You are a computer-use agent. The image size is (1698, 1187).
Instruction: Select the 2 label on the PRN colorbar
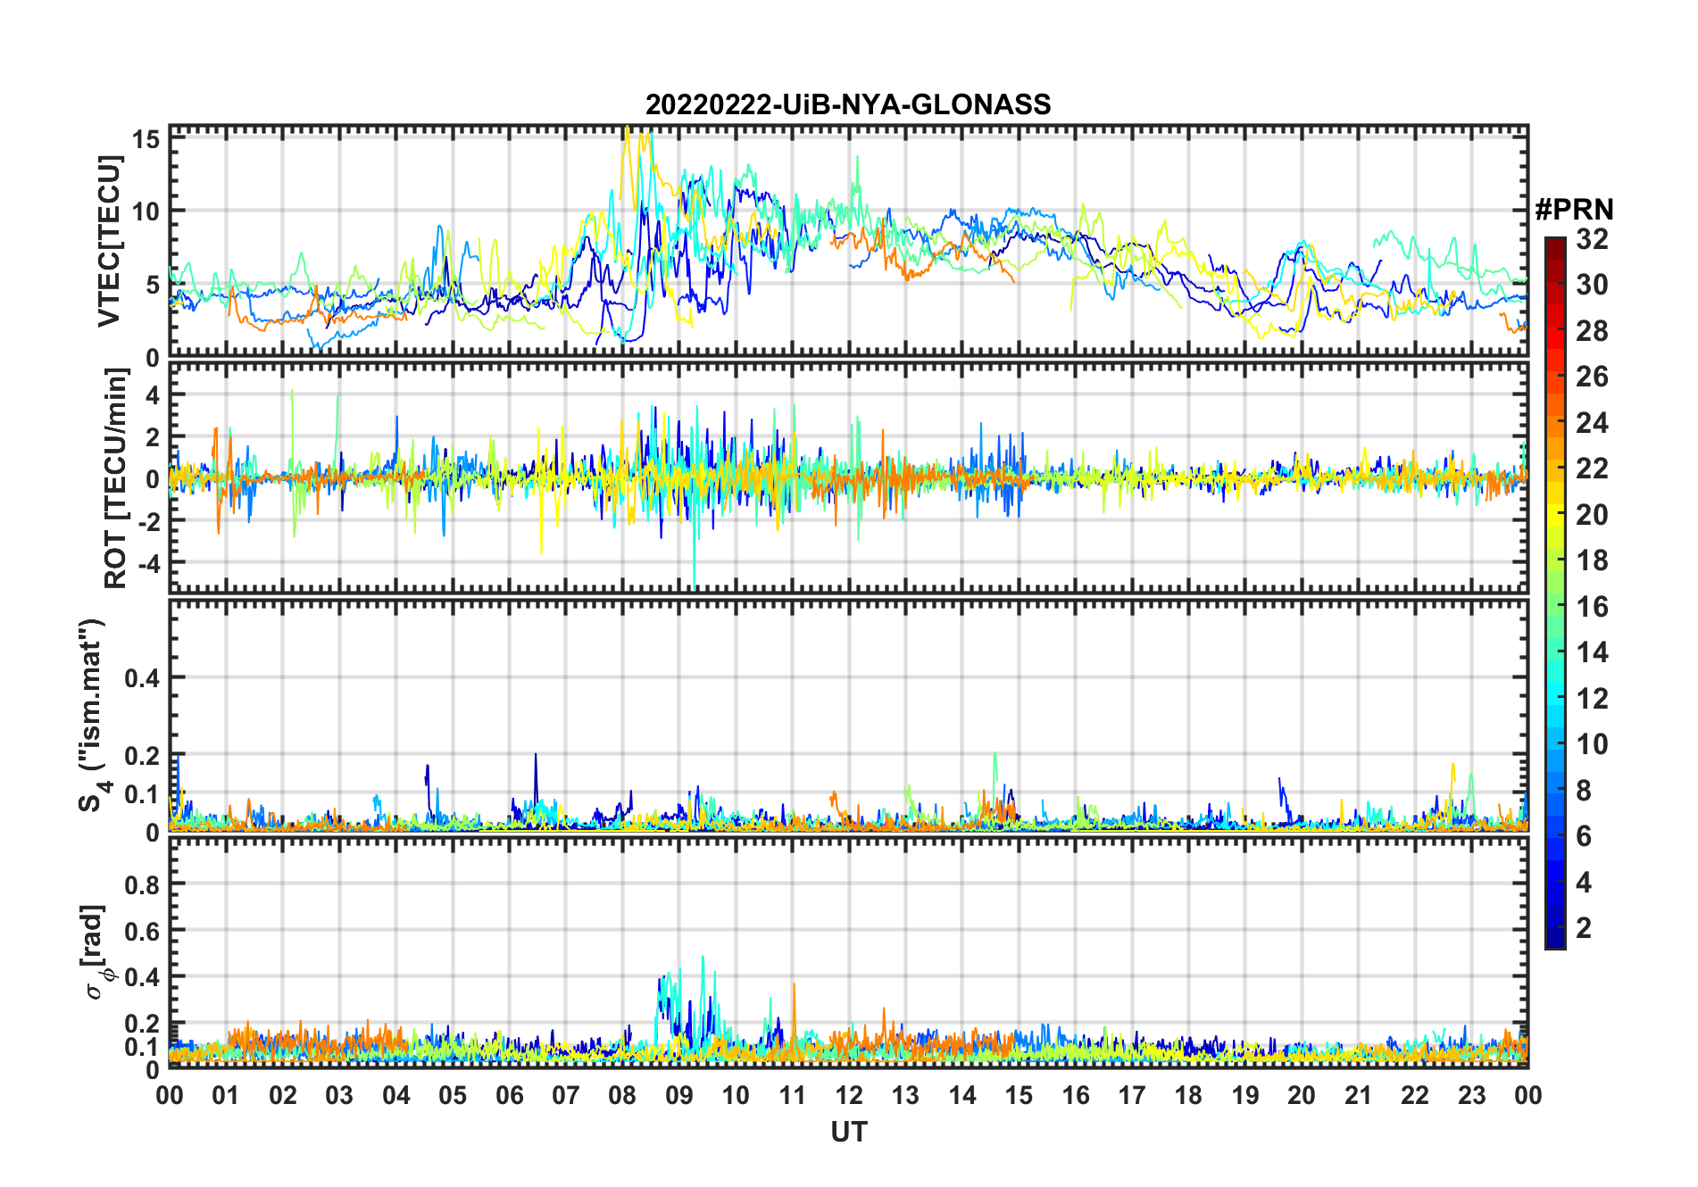coord(1585,928)
